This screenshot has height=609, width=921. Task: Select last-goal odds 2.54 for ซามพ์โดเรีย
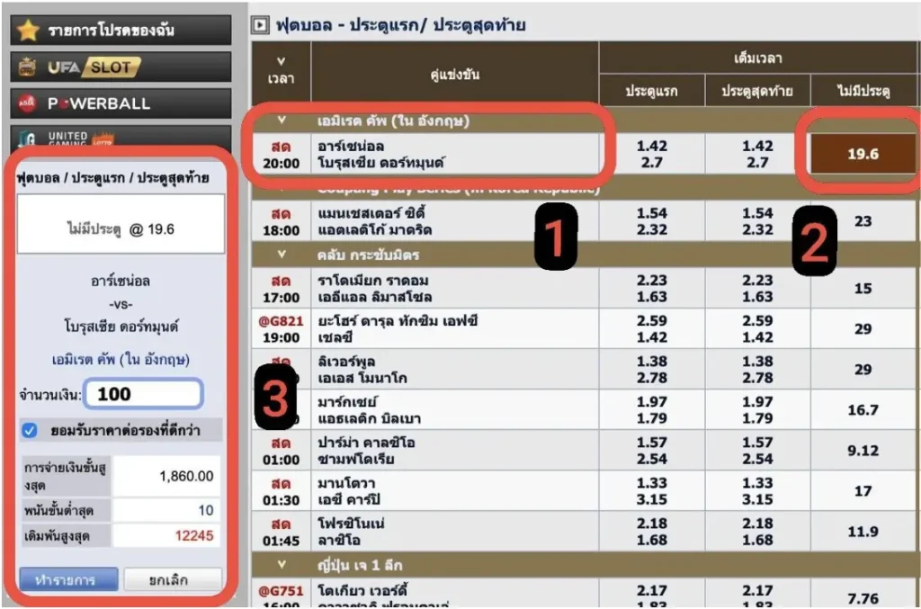[x=757, y=459]
